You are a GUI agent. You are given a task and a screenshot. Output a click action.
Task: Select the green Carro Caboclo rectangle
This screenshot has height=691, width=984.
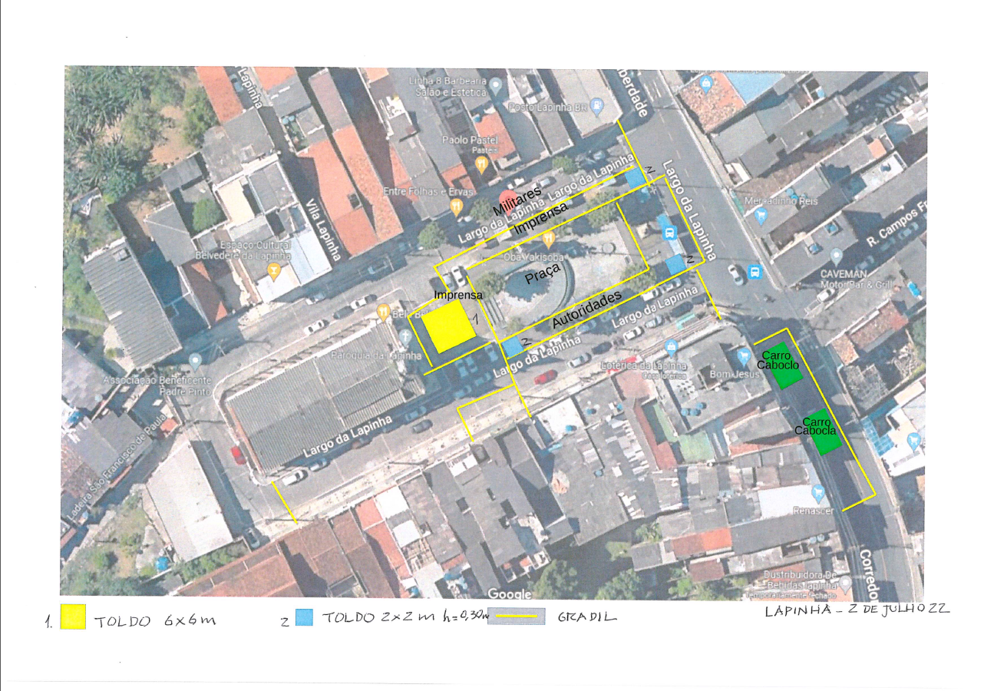click(x=782, y=365)
